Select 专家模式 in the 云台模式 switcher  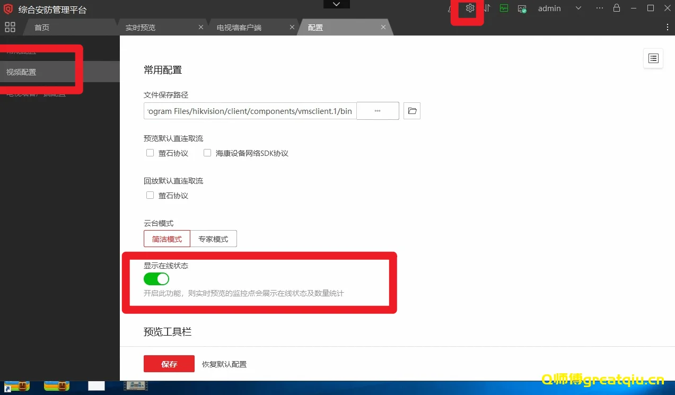tap(213, 239)
